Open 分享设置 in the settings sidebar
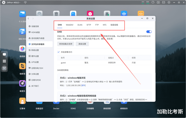 (40, 74)
